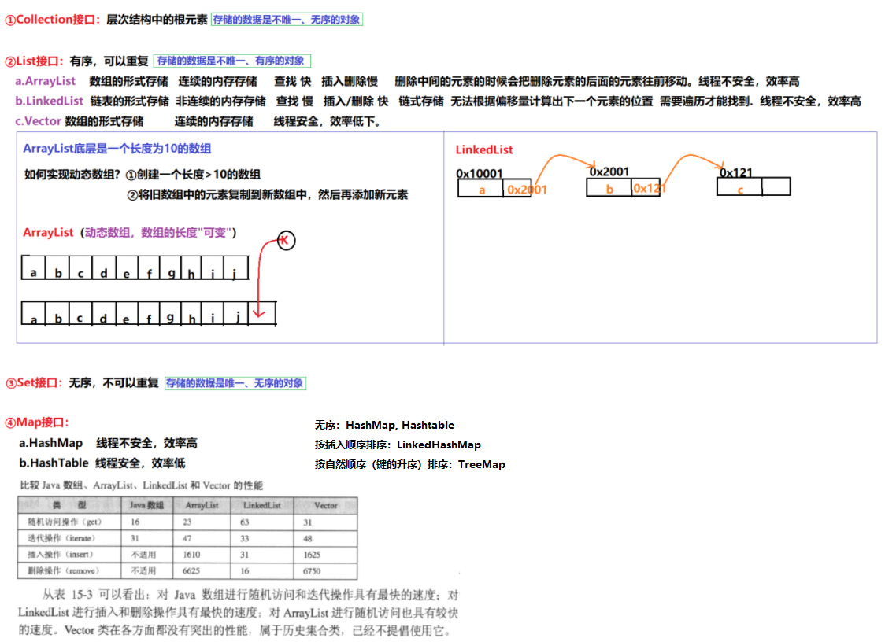Viewport: 885px width, 642px height.
Task: Select the ③Set接口 heading
Action: (34, 383)
